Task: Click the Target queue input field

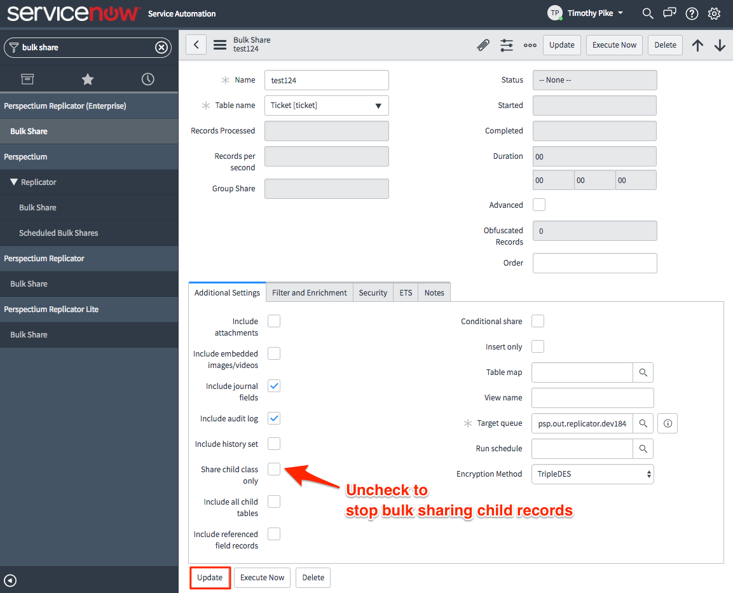Action: pyautogui.click(x=582, y=423)
